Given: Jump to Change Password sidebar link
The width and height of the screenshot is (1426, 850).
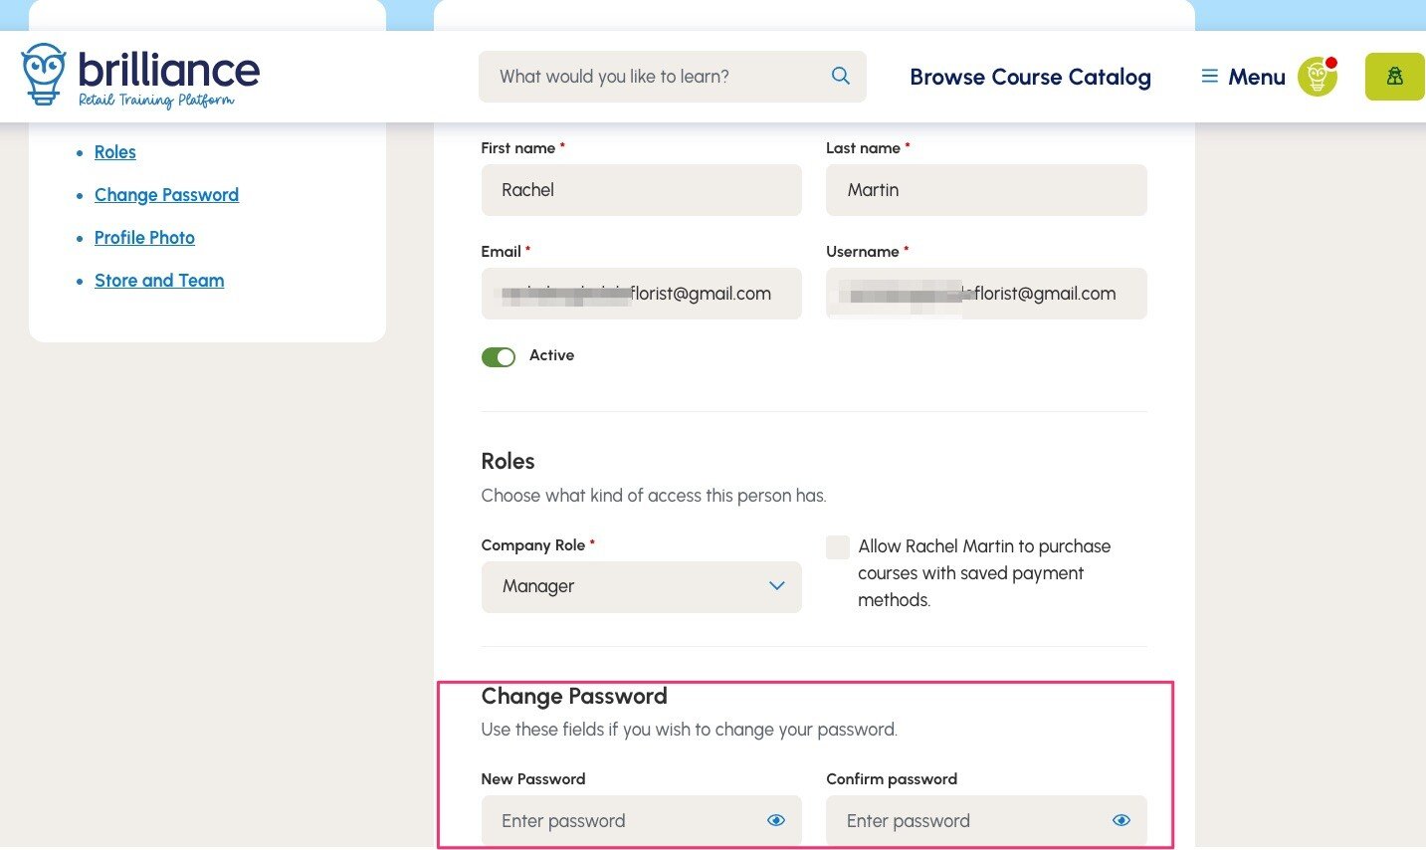Looking at the screenshot, I should (166, 195).
